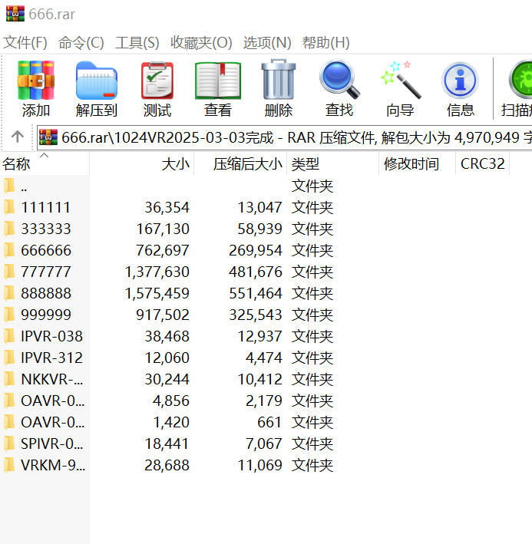Screen dimensions: 532x544
Task: Sort by Packed Size (压缩后大小) column
Action: pos(247,163)
